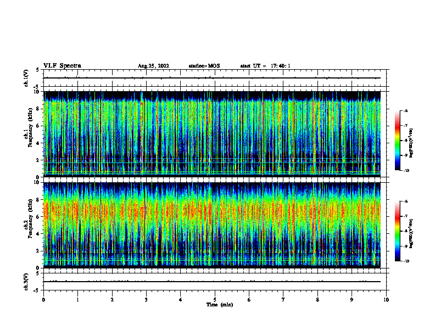
Task: Click the '2' kHz tick on ch.1 spectrogram
Action: [38, 160]
